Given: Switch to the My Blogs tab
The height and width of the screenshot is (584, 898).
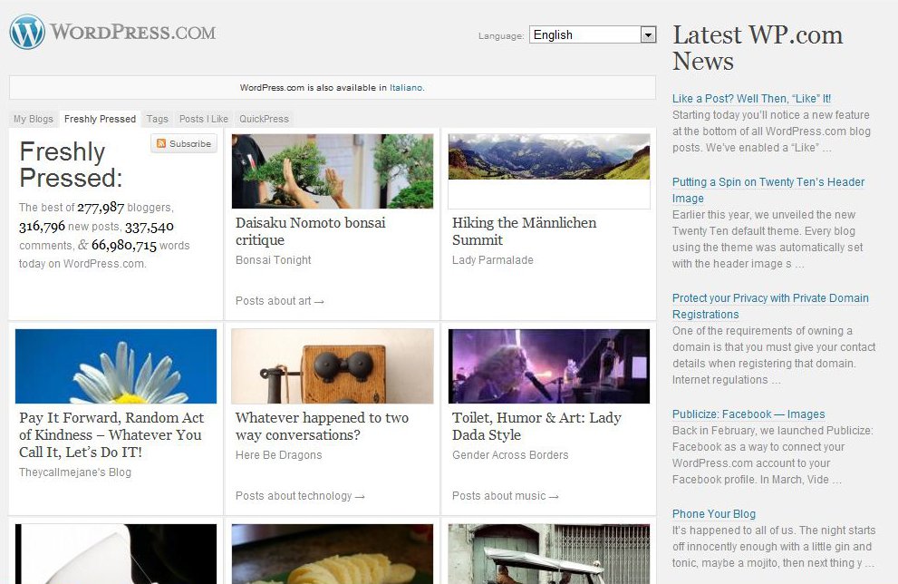Looking at the screenshot, I should point(34,119).
